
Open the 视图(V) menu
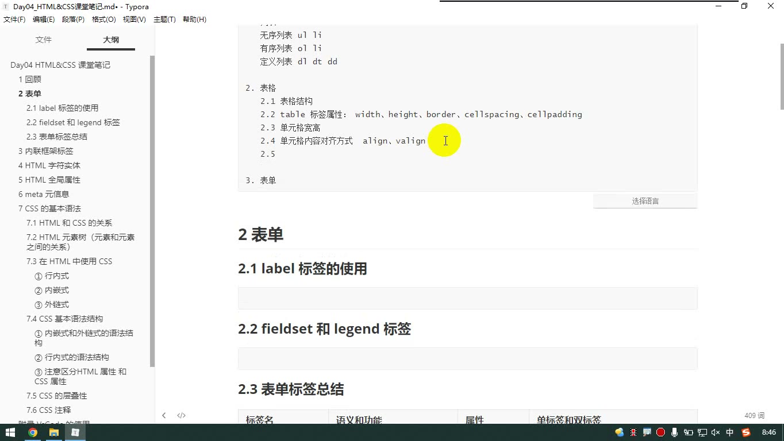134,20
